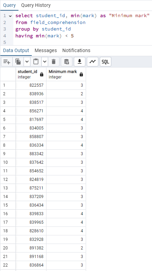152x271 pixels.
Task: Switch to the Query tab
Action: [x=9, y=5]
